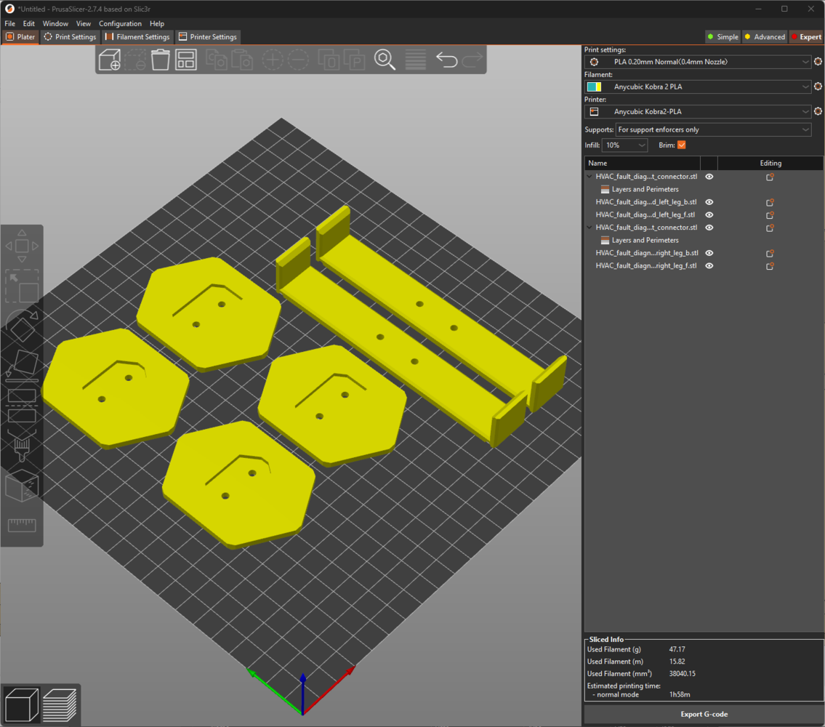Collapse the first connector.stl tree item
The height and width of the screenshot is (727, 825).
(x=589, y=177)
